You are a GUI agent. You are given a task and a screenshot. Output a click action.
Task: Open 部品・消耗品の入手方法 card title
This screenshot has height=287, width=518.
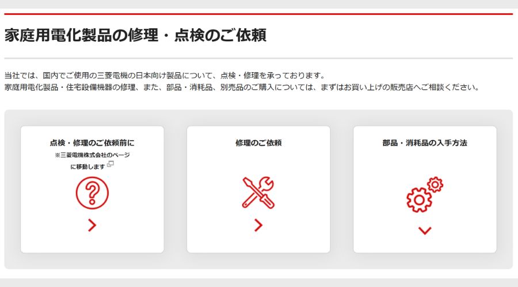coord(425,143)
